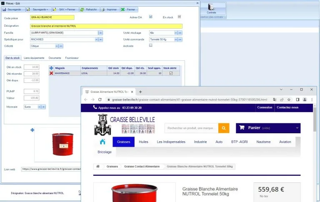Expand the Monnaie Euros dropdown
320x202 pixels.
[39, 107]
